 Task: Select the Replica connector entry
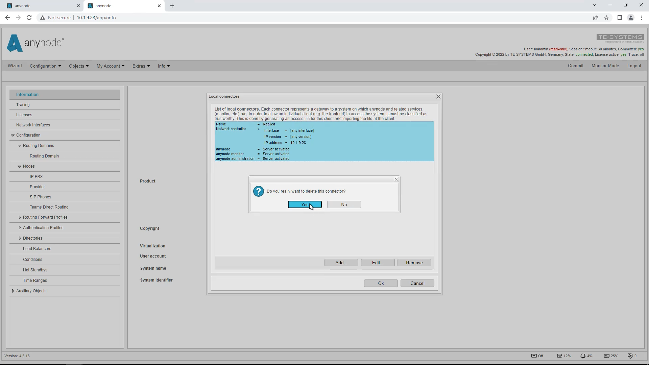(324, 141)
